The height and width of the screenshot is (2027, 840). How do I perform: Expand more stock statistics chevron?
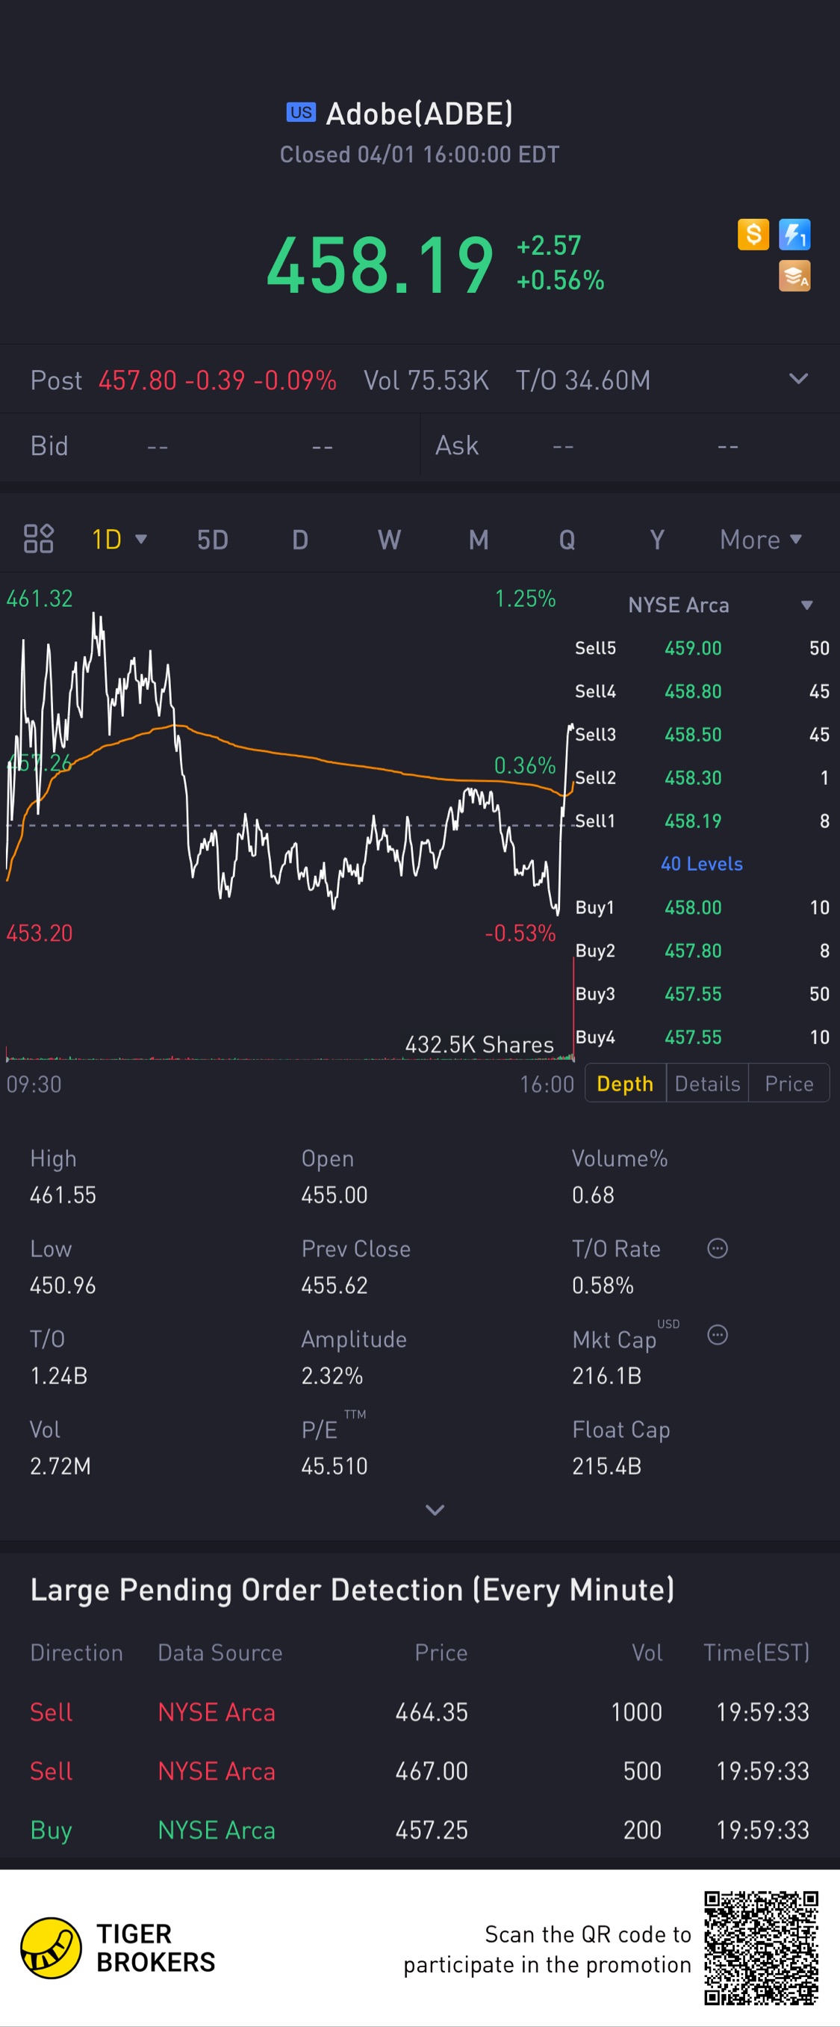click(435, 1510)
